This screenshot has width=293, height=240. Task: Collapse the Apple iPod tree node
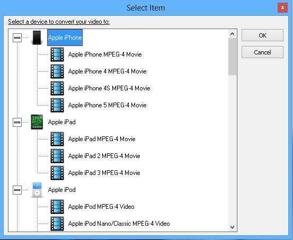click(x=17, y=190)
